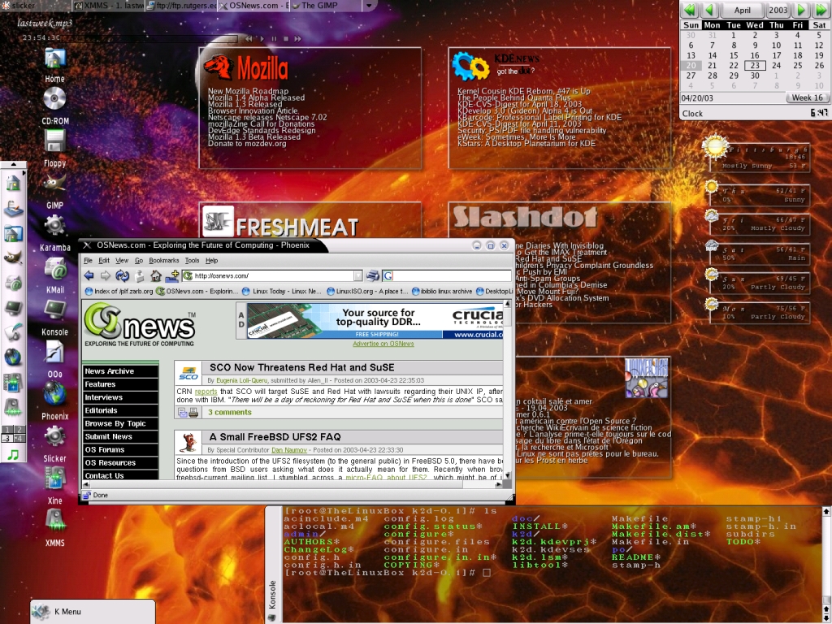Play lastweek.mp3 in the desktop player widget

coord(262,39)
